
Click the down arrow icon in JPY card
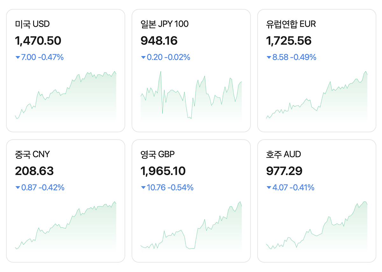[x=143, y=58]
